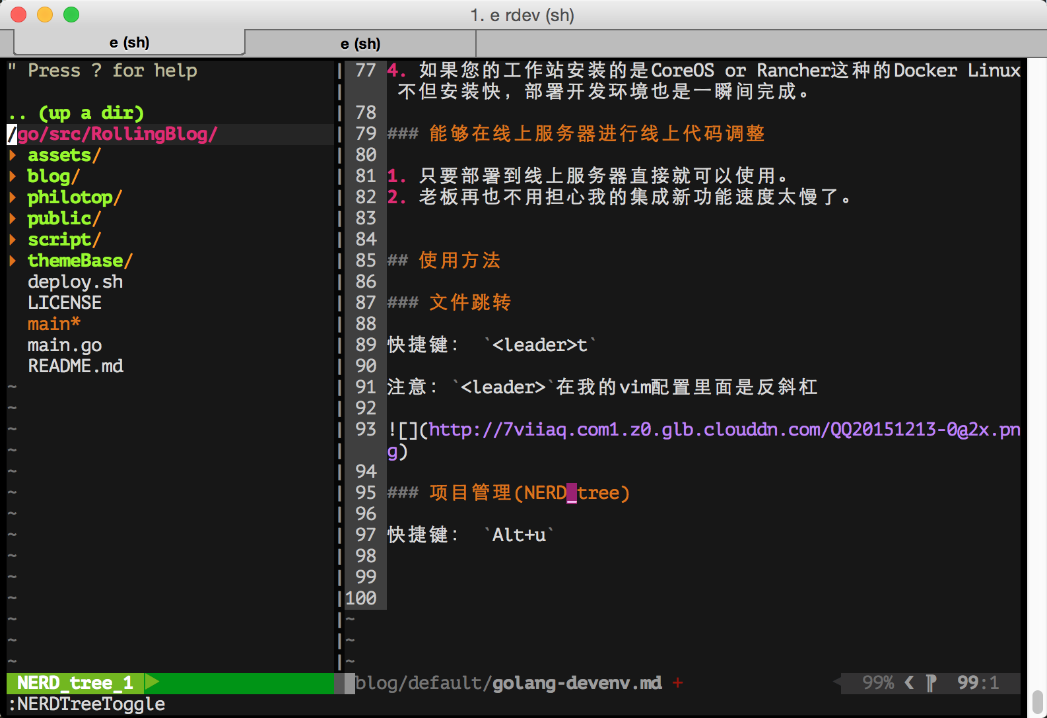The height and width of the screenshot is (718, 1047).
Task: Expand the public/ folder arrow
Action: 13,218
